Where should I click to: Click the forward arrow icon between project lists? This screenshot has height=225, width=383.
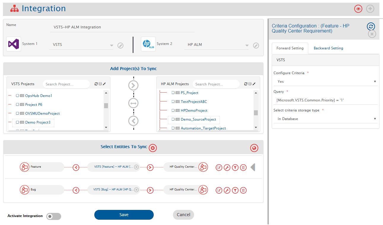[x=133, y=85]
